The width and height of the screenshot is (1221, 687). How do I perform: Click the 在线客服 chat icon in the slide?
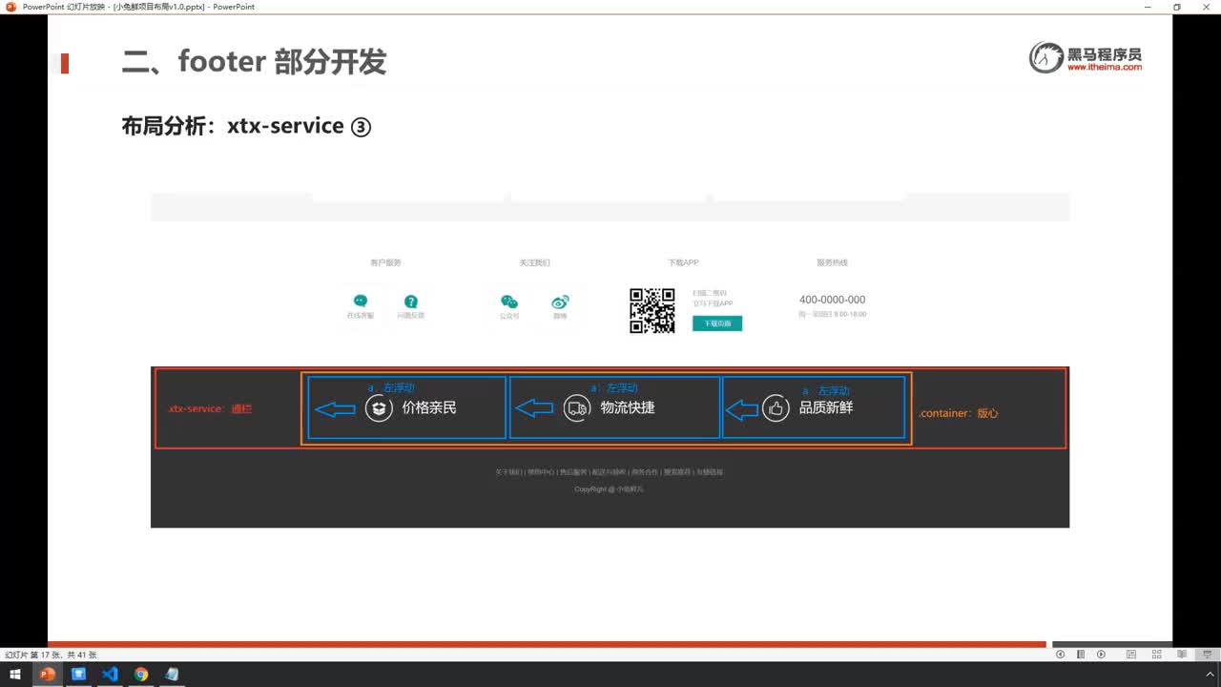coord(361,302)
